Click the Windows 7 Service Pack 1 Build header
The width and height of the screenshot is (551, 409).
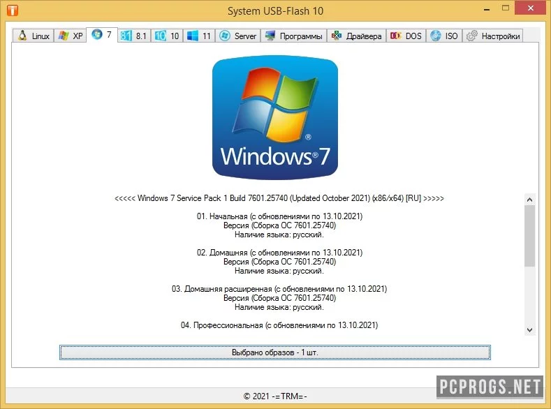tap(279, 198)
